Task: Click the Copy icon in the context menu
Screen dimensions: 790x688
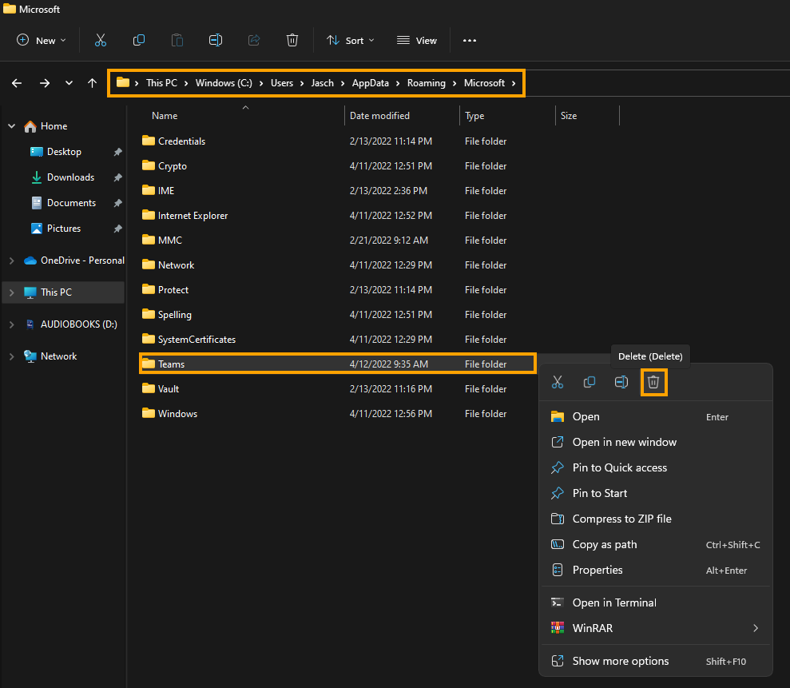Action: pyautogui.click(x=589, y=382)
